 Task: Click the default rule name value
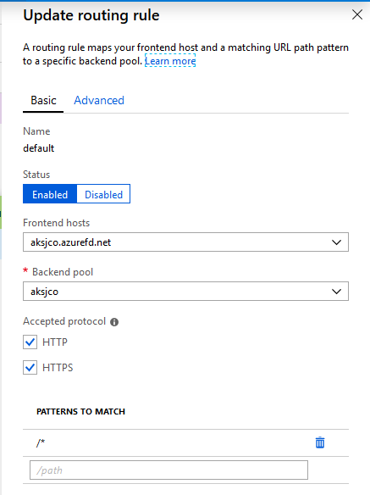pyautogui.click(x=38, y=148)
